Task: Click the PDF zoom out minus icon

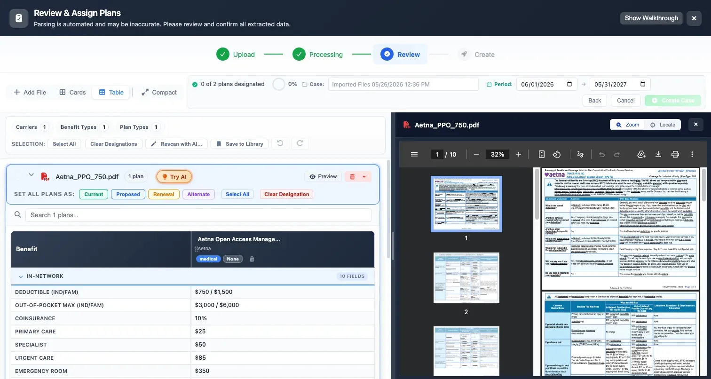Action: point(476,154)
